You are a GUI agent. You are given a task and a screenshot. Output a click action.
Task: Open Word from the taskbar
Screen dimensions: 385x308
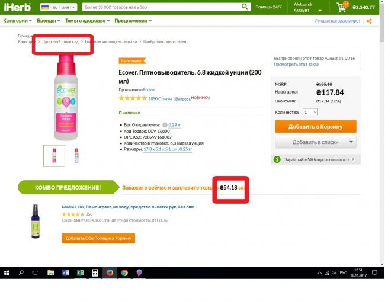point(65,273)
